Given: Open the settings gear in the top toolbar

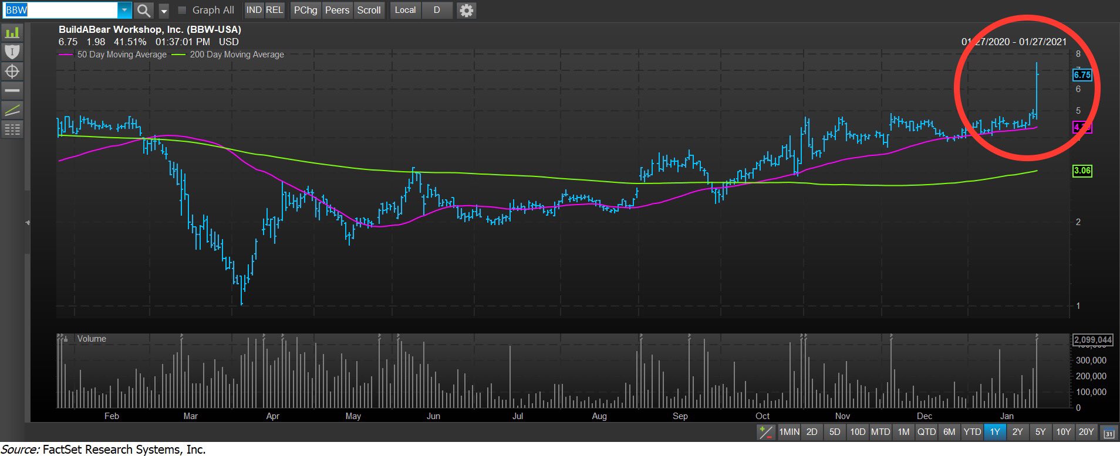Looking at the screenshot, I should [x=466, y=10].
